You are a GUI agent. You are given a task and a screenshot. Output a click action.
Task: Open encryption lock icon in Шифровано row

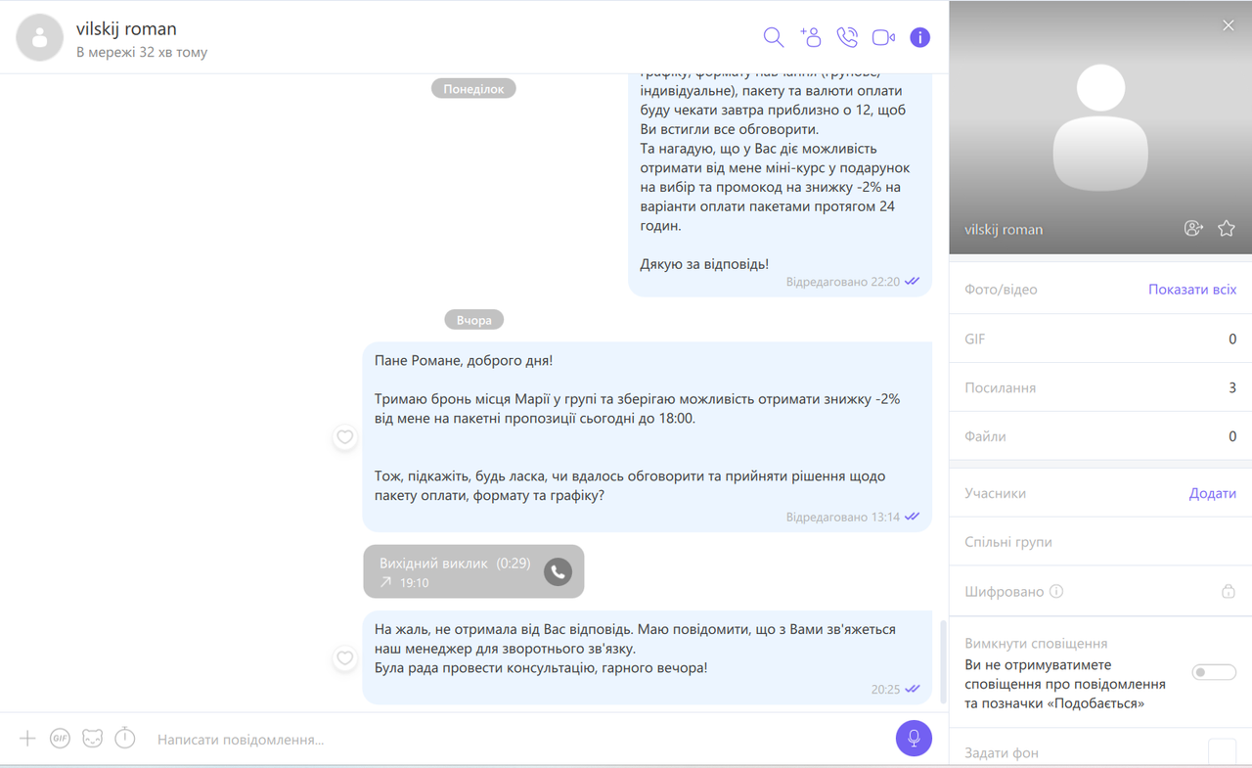pos(1229,591)
